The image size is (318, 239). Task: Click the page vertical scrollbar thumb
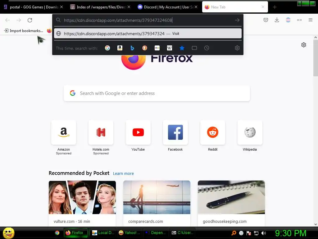click(316, 58)
